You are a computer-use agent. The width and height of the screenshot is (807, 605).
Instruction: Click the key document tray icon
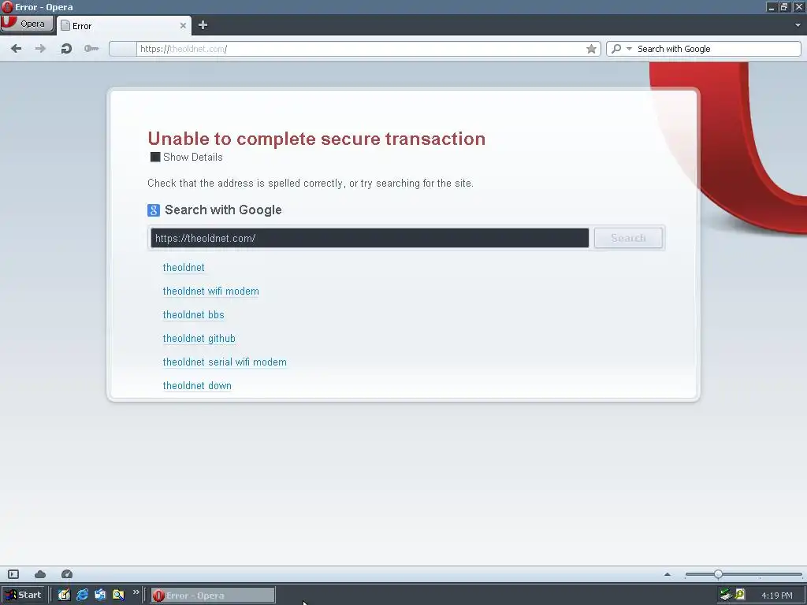(740, 594)
